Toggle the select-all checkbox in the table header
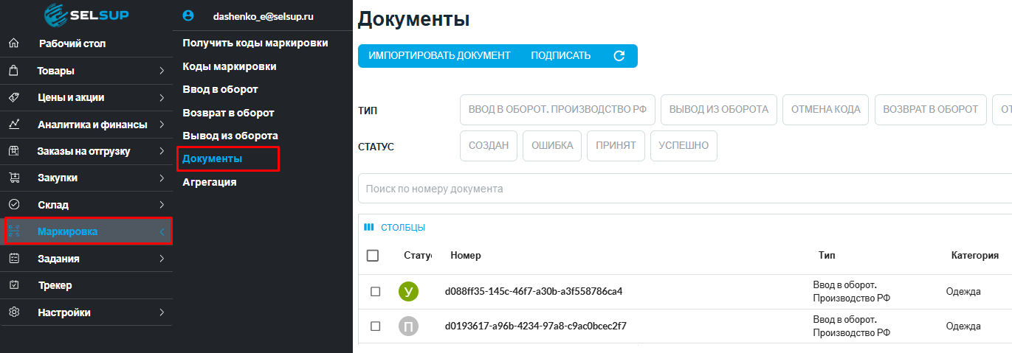Image resolution: width=1012 pixels, height=353 pixels. (373, 256)
